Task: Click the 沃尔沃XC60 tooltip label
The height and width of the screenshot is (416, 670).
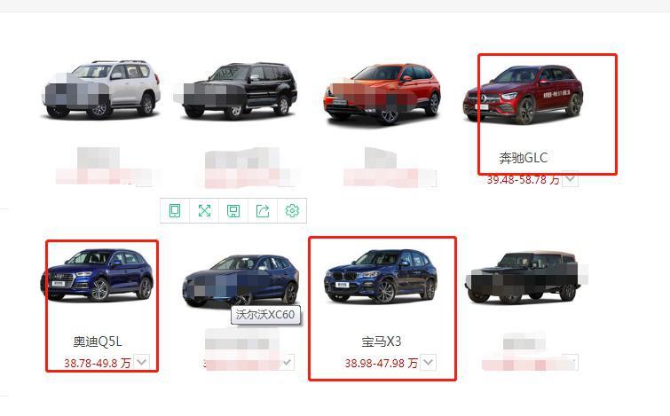Action: (265, 315)
